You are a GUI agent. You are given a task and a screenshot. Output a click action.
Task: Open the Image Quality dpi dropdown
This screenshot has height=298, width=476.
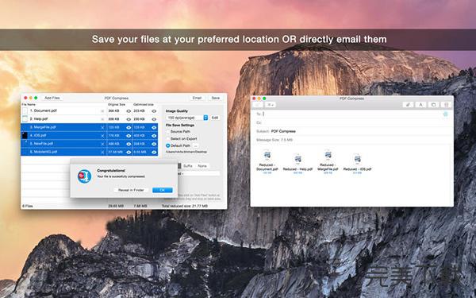[187, 118]
